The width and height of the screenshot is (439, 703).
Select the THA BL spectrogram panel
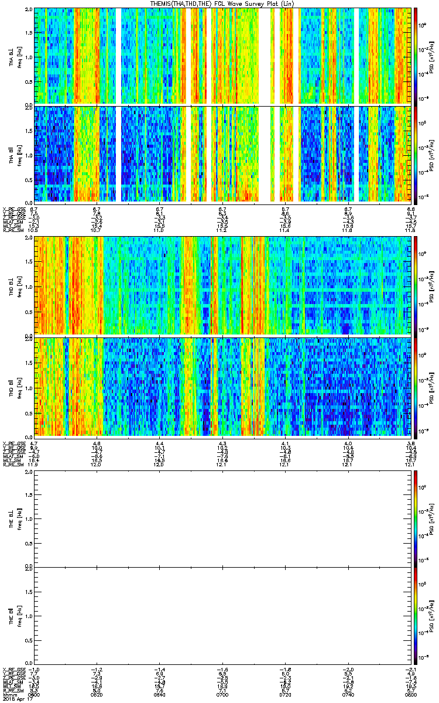(x=224, y=56)
